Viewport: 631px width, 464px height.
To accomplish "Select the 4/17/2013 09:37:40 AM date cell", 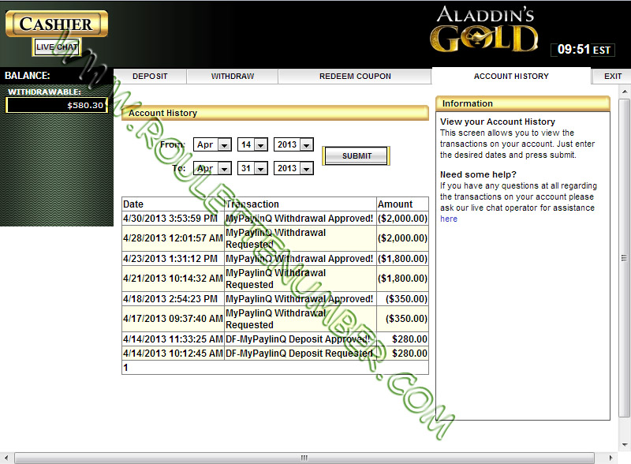I will point(173,319).
